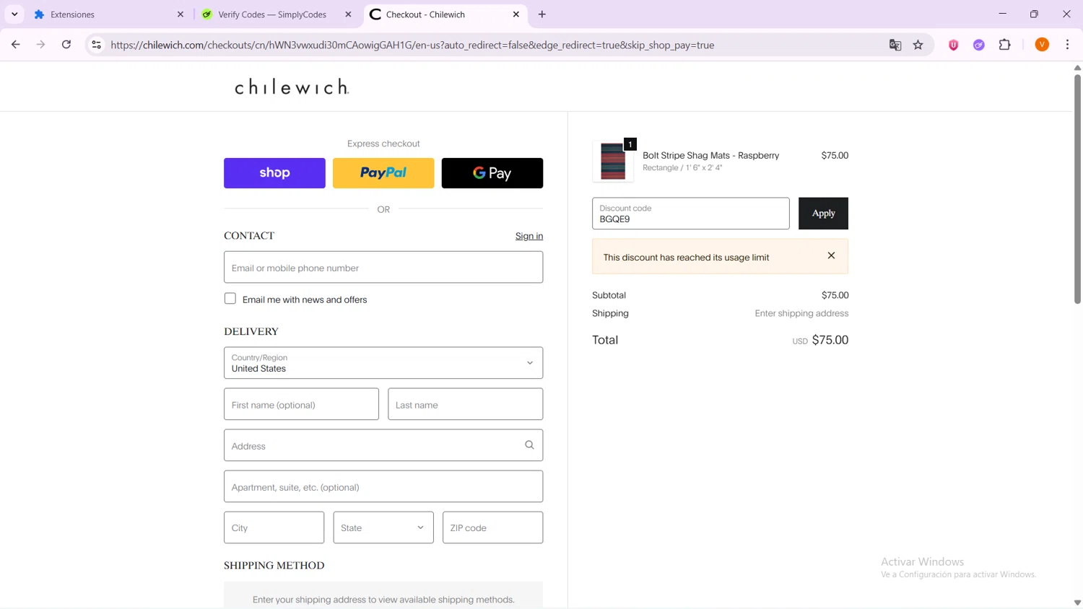The image size is (1083, 609).
Task: Click the 'Bolt Stripe Shag Mats - Raspberry' text
Action: [710, 155]
